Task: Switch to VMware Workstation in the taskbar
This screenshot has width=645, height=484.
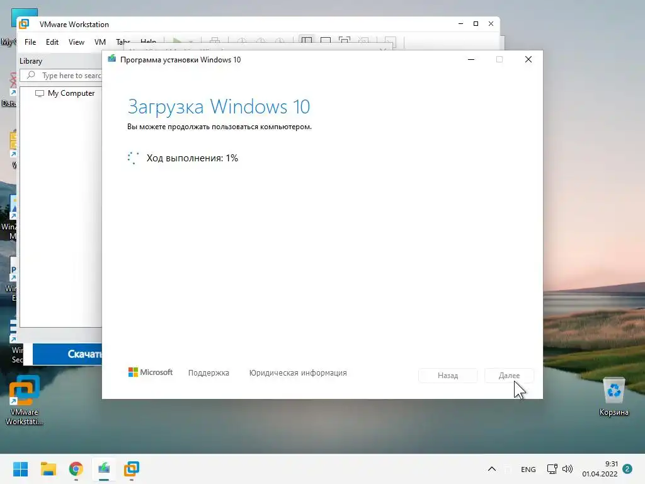Action: point(132,469)
